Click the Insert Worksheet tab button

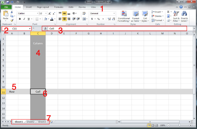(51, 122)
